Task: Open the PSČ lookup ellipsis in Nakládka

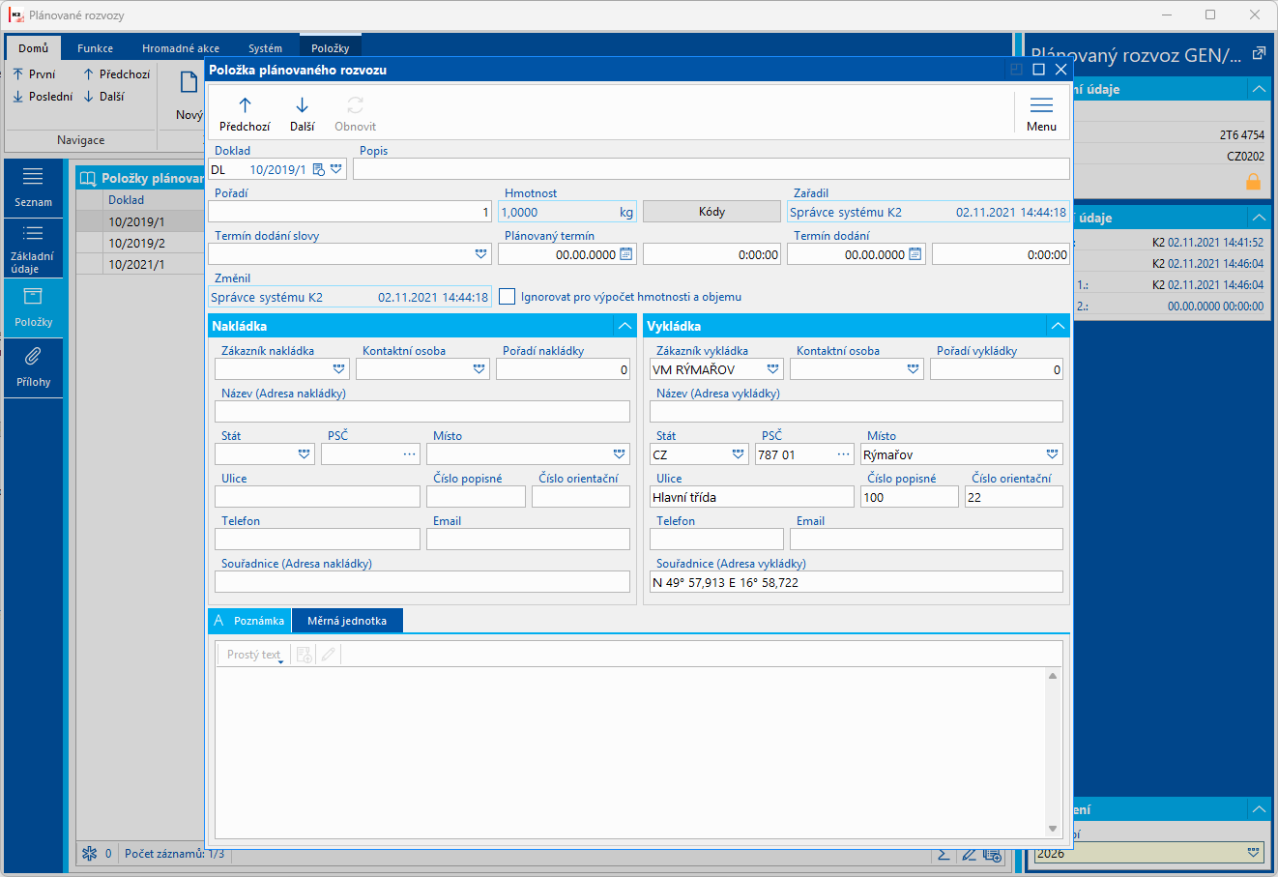Action: click(x=410, y=454)
